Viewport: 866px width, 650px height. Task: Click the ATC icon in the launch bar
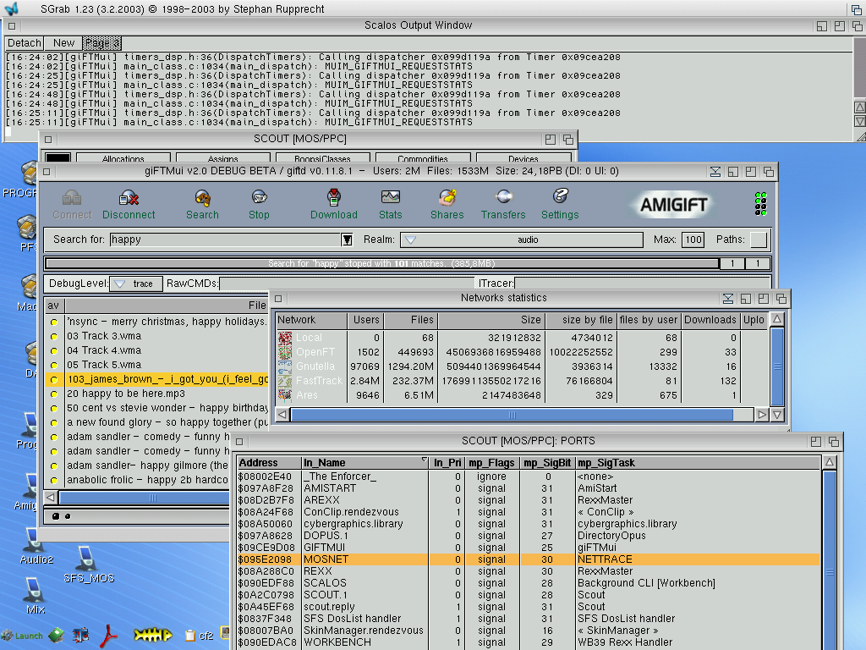[80, 636]
